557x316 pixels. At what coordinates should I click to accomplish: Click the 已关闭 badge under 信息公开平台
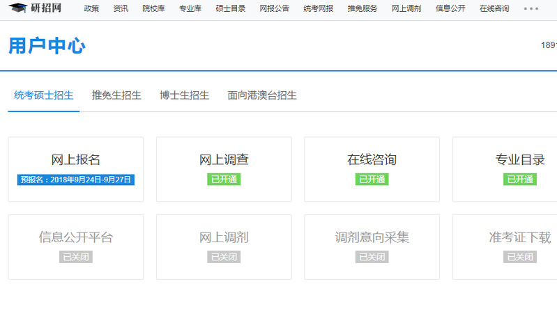pos(76,257)
